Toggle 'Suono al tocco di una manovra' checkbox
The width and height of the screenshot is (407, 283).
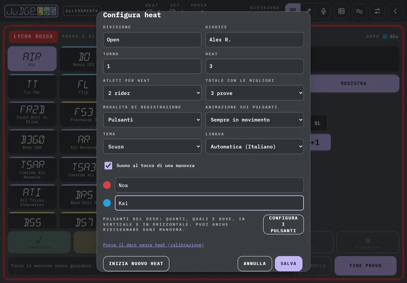(108, 165)
